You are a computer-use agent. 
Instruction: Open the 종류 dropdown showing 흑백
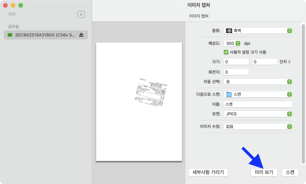point(258,31)
